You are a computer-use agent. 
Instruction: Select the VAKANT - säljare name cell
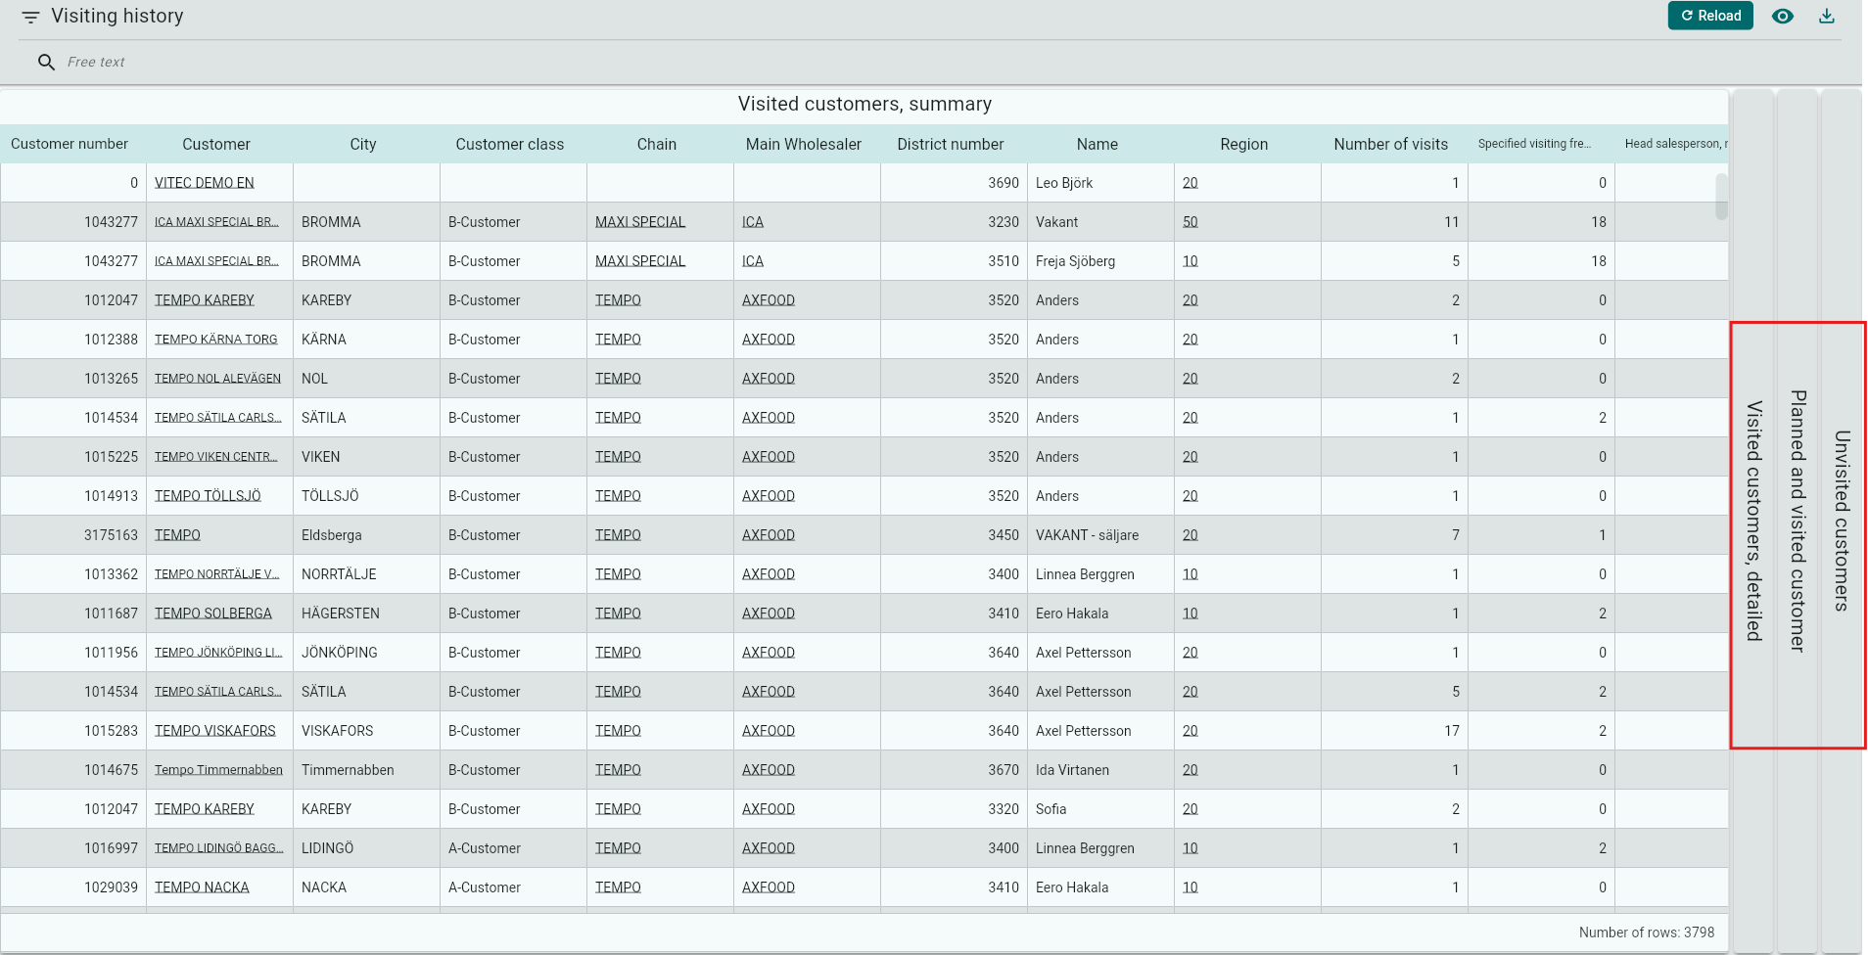[x=1100, y=535]
